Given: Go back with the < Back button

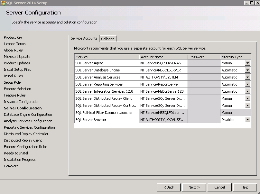Looking at the screenshot, I should (x=169, y=187).
